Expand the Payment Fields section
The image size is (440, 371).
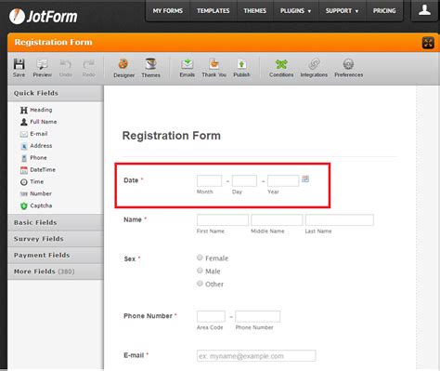[x=56, y=255]
